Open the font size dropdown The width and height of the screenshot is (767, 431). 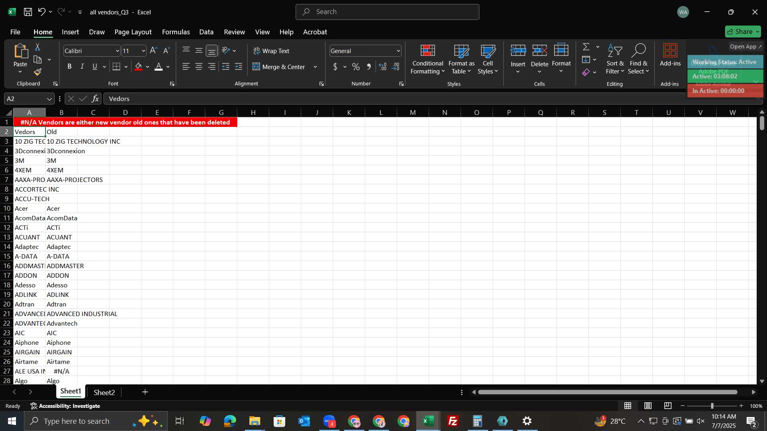143,51
